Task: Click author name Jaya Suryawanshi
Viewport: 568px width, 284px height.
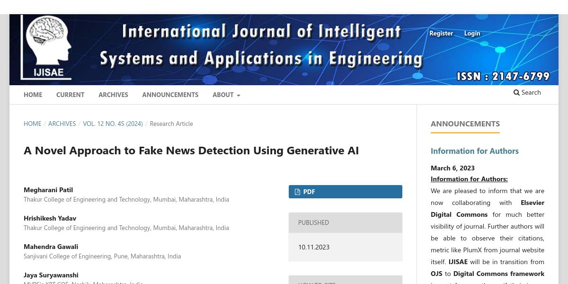Action: click(51, 275)
